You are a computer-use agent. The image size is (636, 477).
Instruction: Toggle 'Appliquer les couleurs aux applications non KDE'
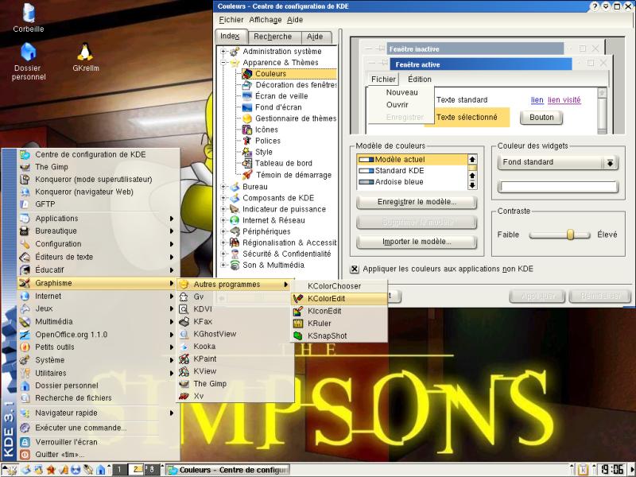click(355, 269)
